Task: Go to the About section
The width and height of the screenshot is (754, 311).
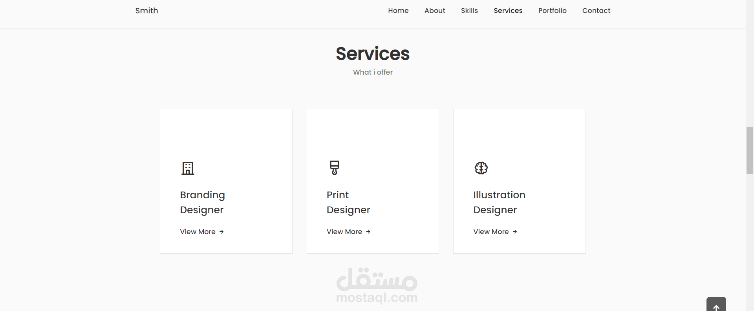Action: point(435,11)
